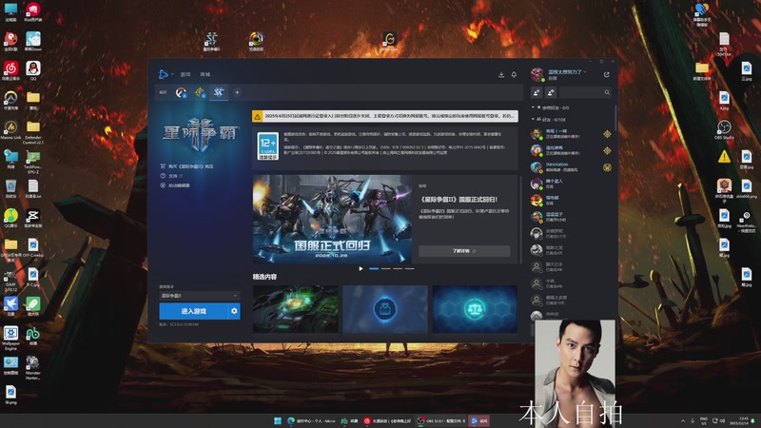Open the profile avatar in the friends panel

(x=537, y=74)
